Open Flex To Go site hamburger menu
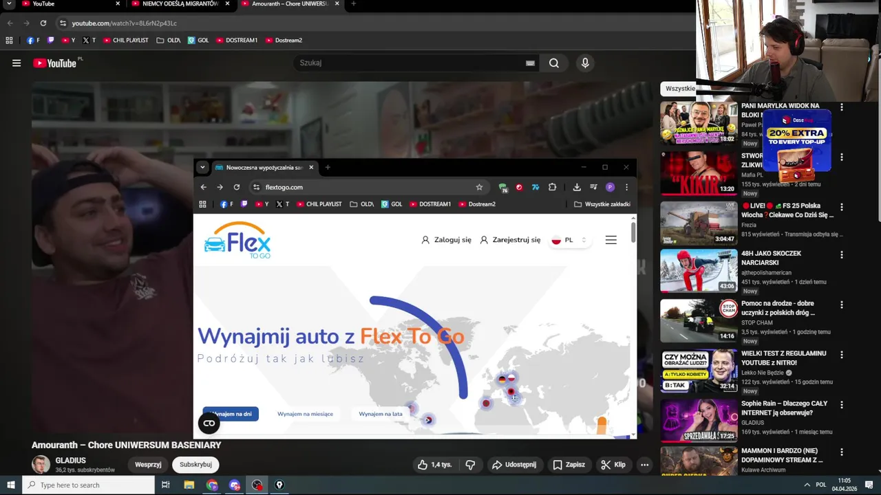The image size is (881, 495). 611,240
